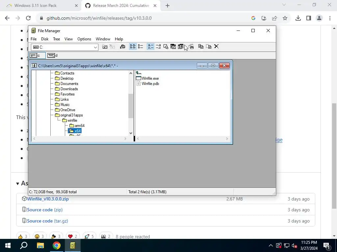
Task: Select the Desktop folder in the tree
Action: coord(64,78)
